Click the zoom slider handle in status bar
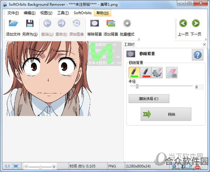The image size is (210, 172). click(41, 167)
